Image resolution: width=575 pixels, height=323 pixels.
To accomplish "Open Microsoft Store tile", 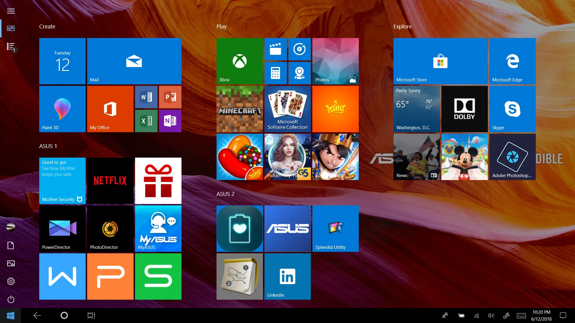I will [441, 61].
